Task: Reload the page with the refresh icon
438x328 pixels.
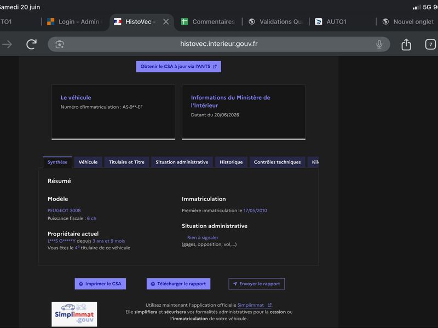Action: click(x=32, y=44)
